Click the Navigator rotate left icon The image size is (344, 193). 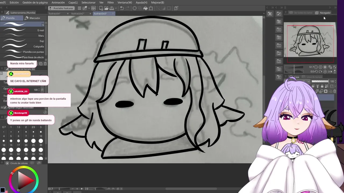[316, 72]
